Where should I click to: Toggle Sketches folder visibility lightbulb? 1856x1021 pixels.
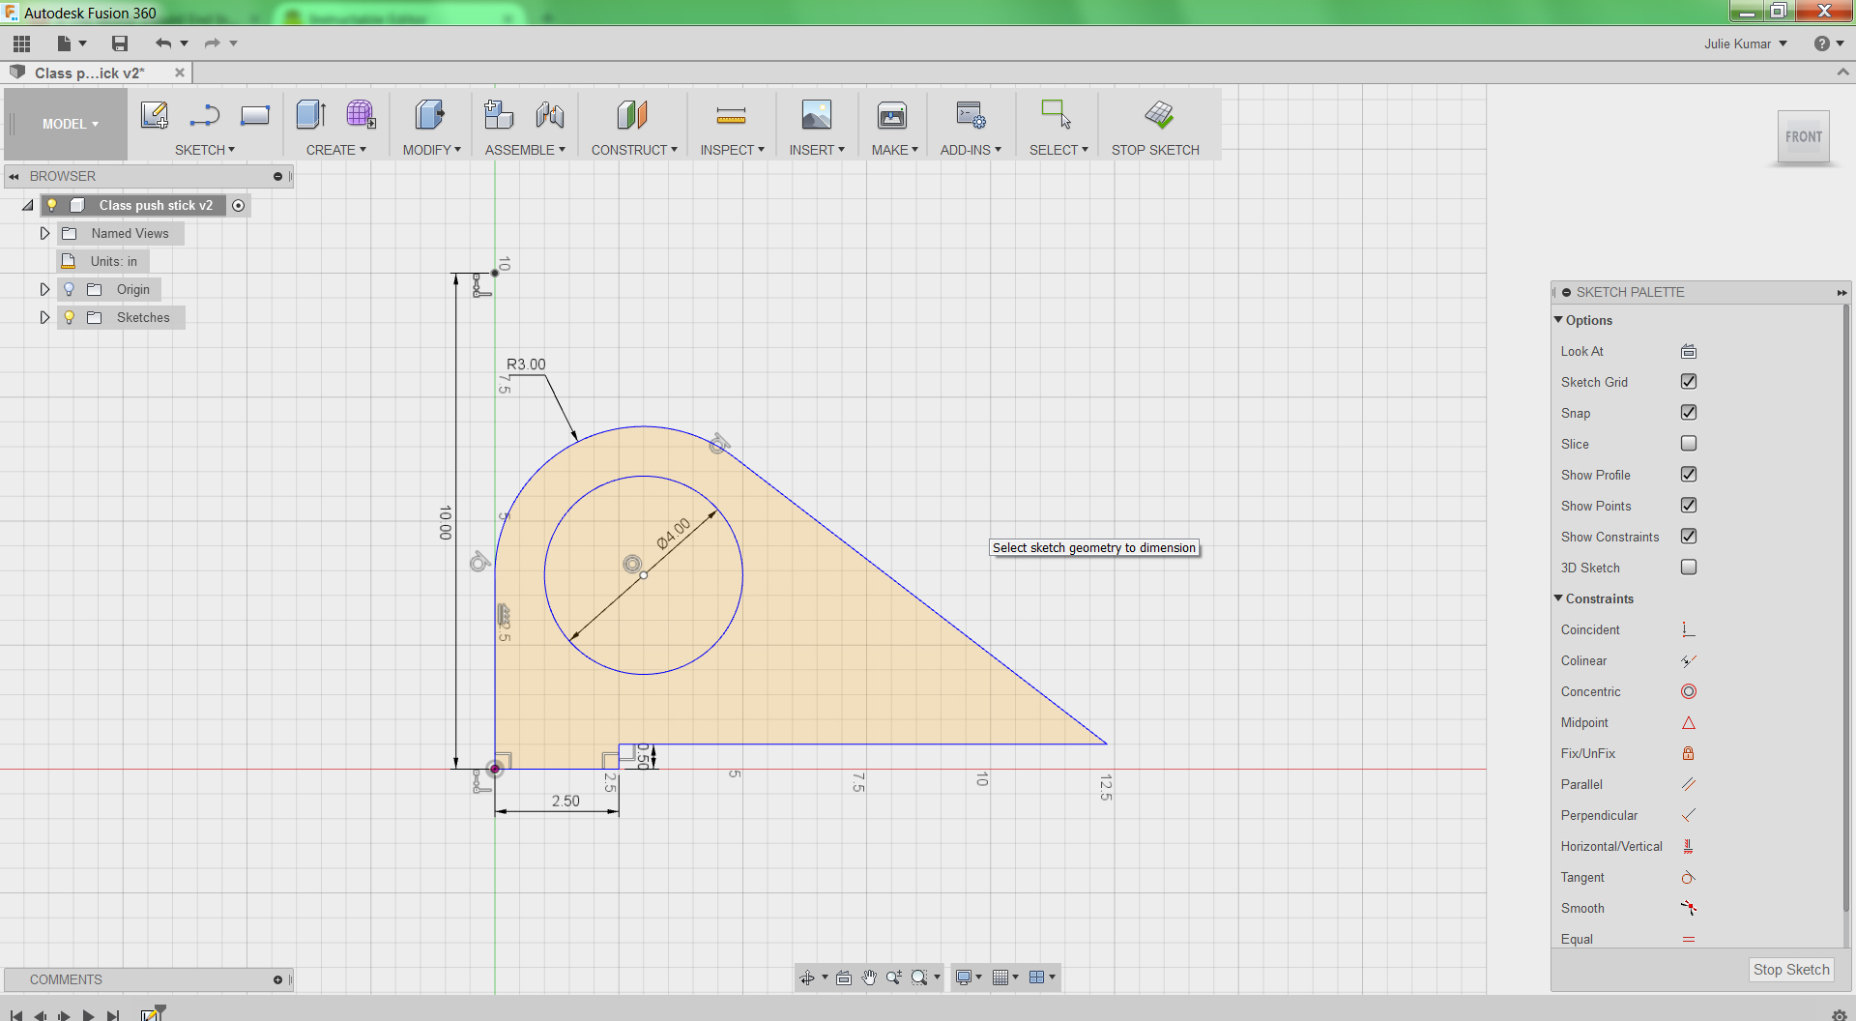[69, 317]
